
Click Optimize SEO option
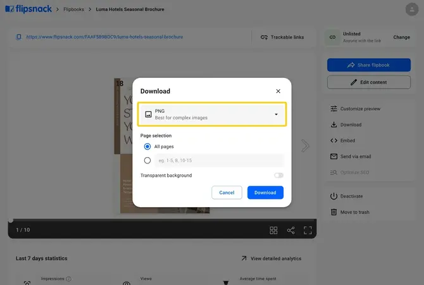[x=349, y=172]
